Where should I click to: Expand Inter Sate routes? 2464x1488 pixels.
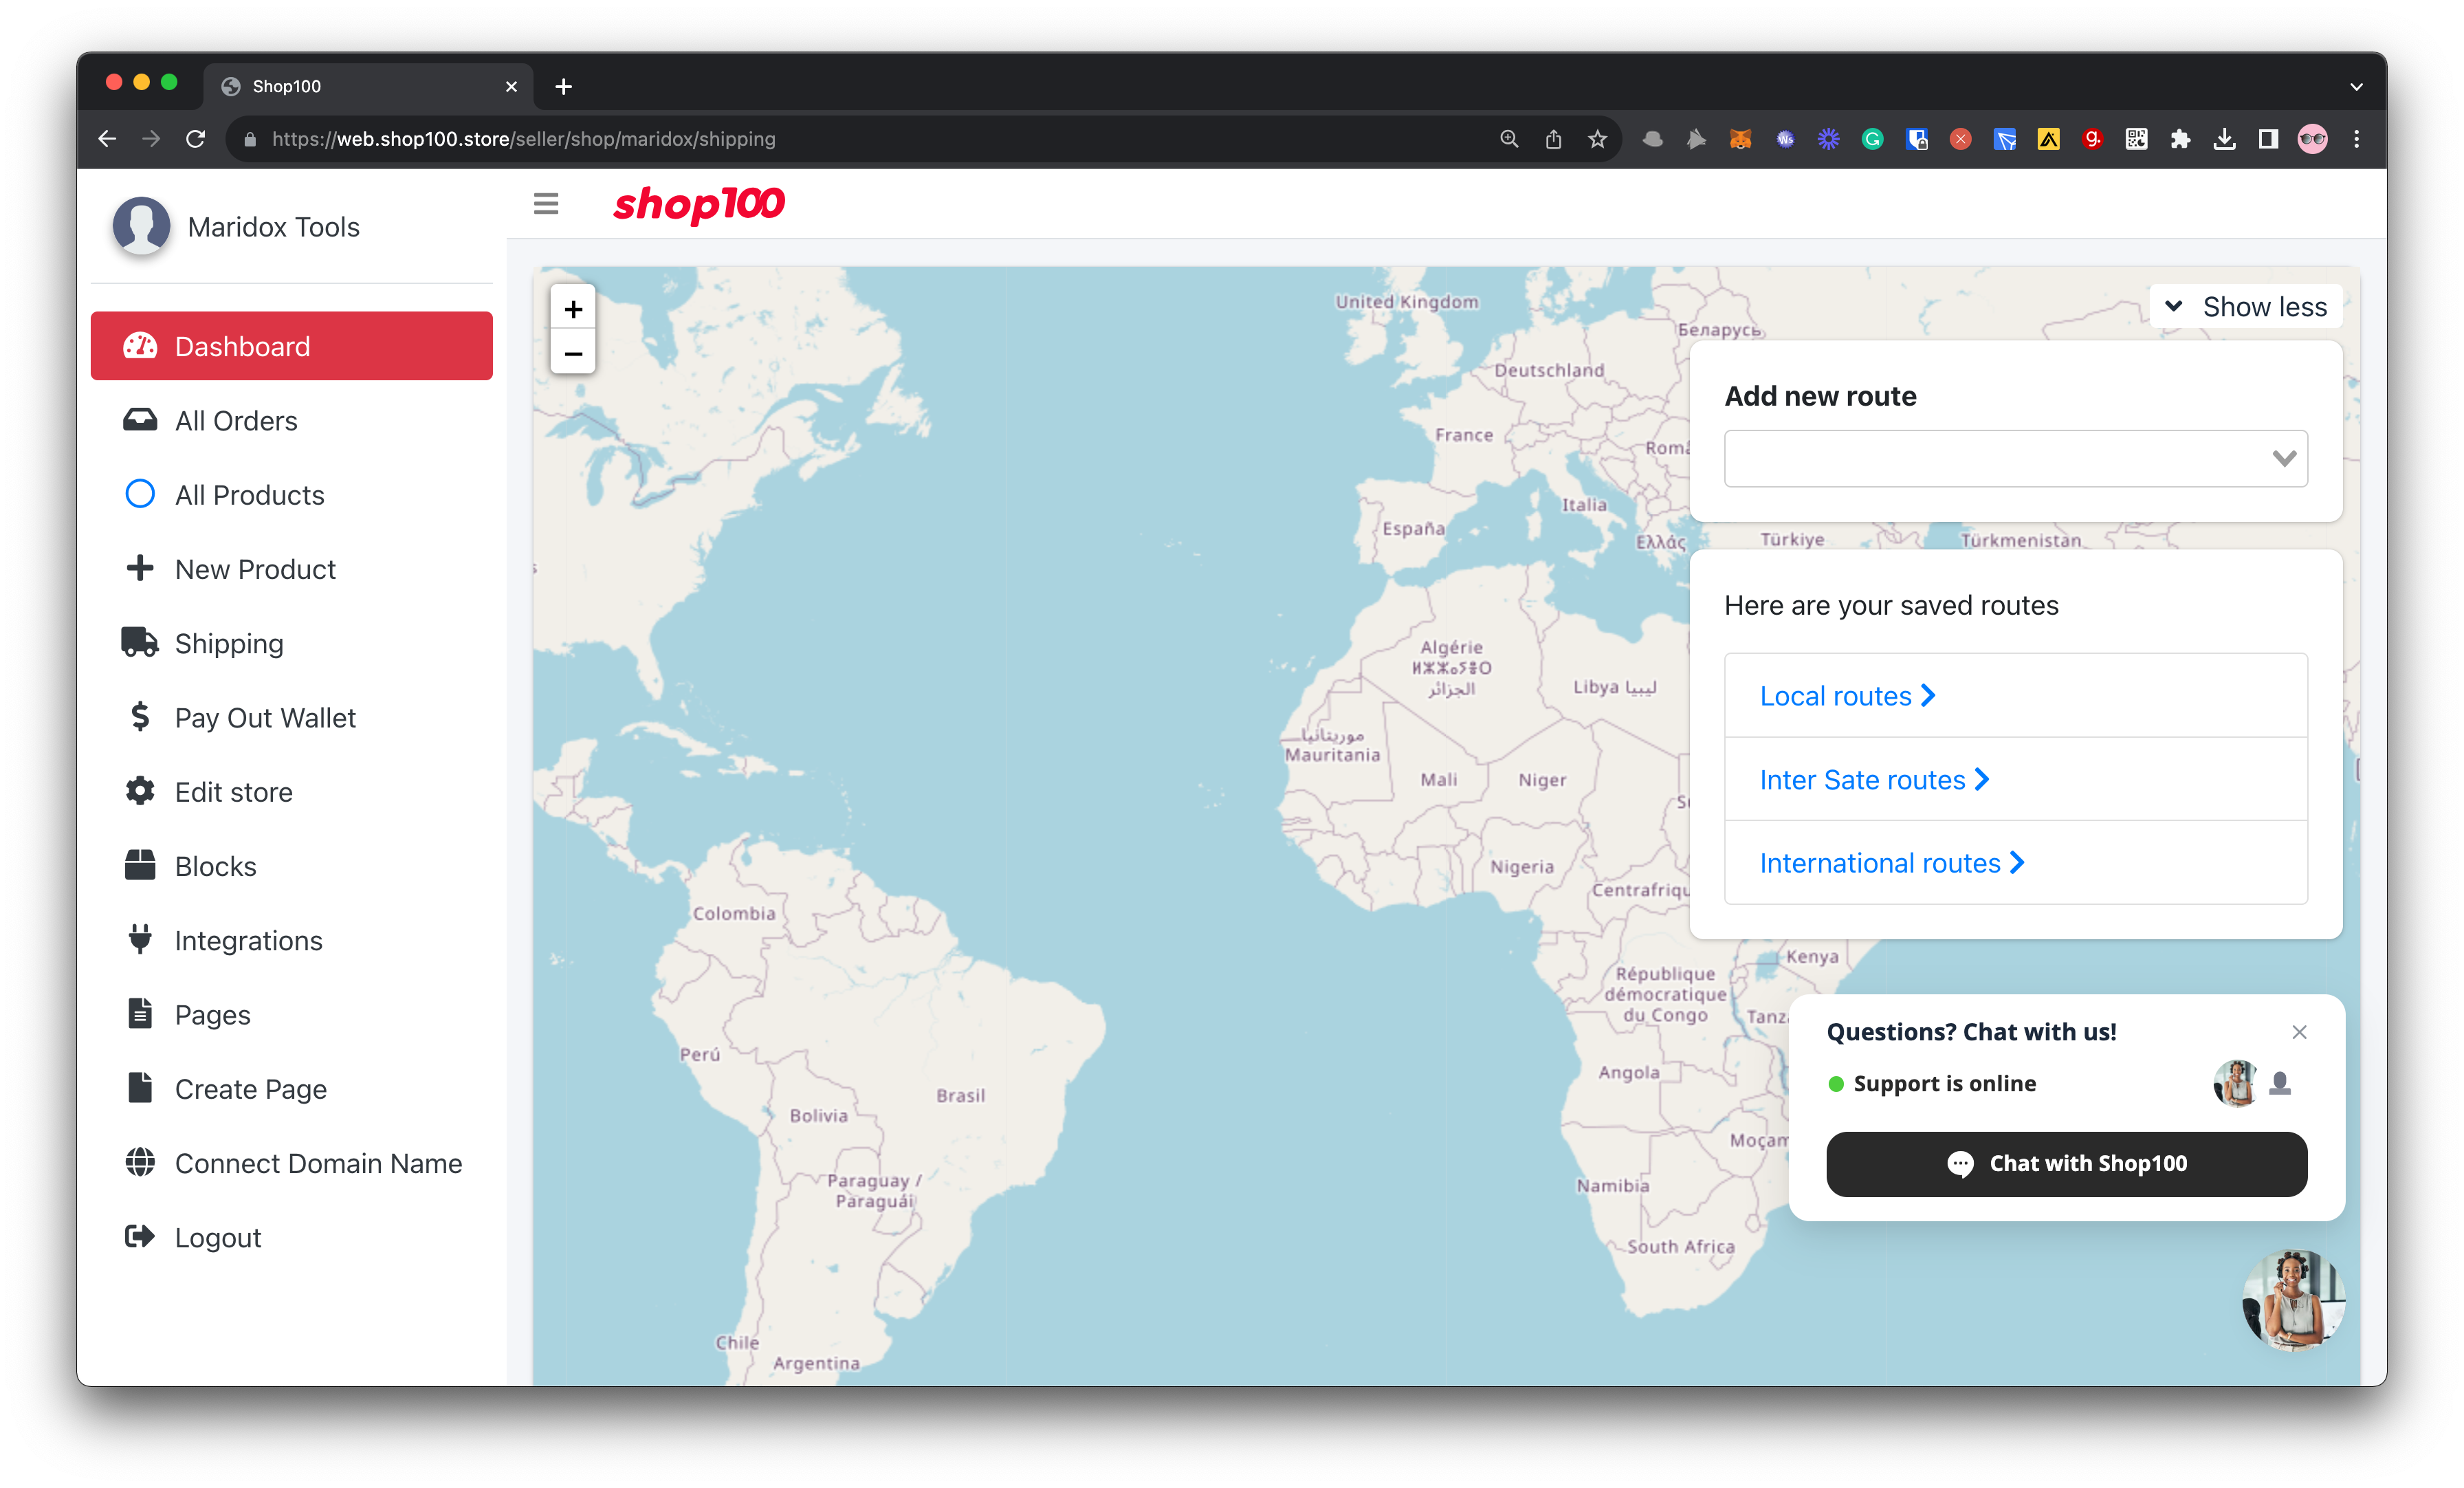click(1875, 779)
